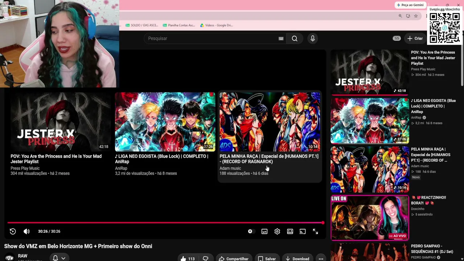The image size is (464, 261).
Task: Open sidebar Pedro Sampaio thumbnail
Action: point(369,252)
